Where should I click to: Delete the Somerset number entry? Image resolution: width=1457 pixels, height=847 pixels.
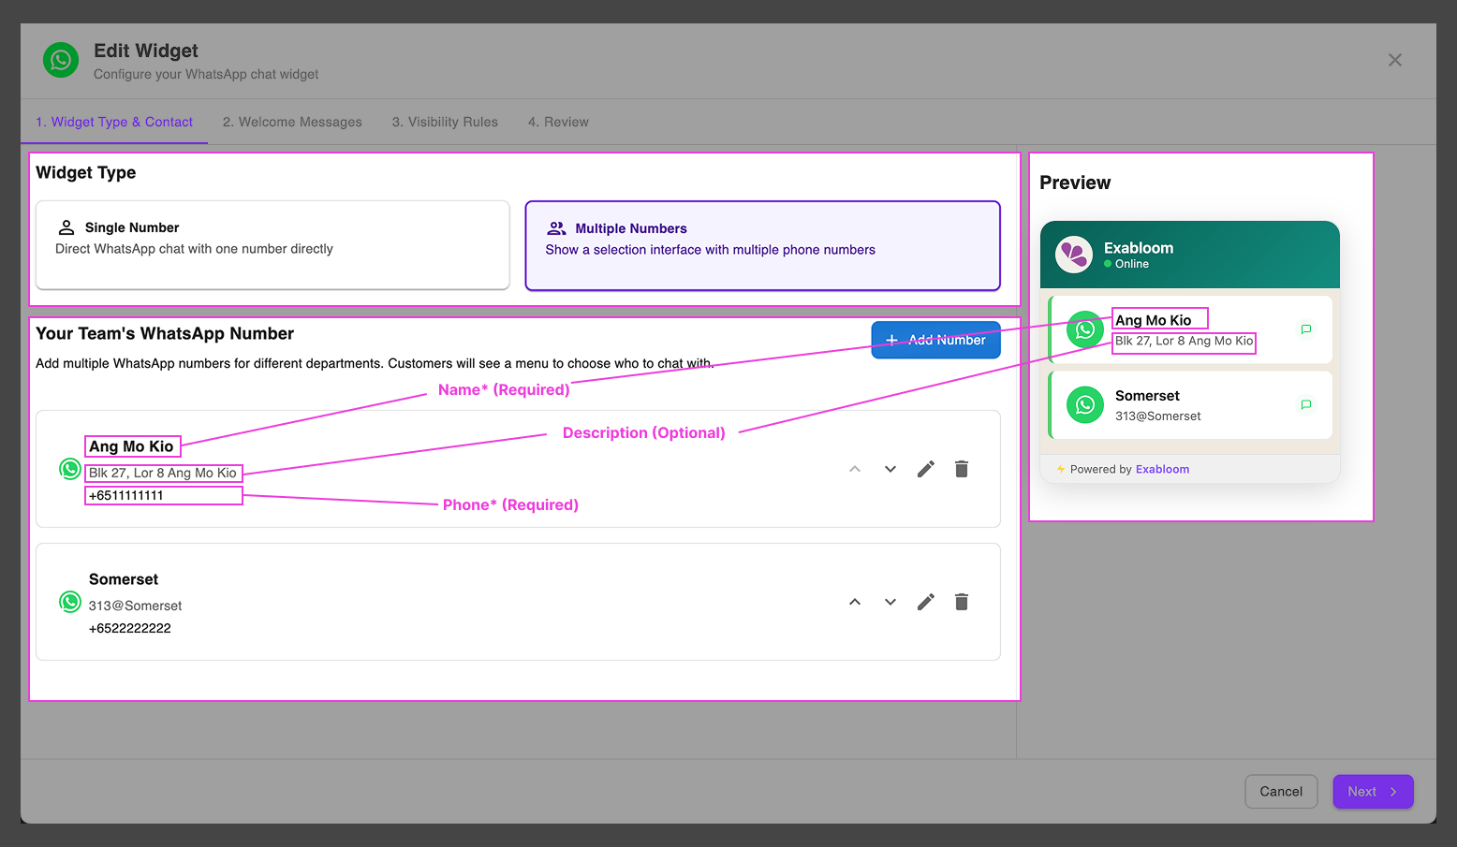(961, 602)
